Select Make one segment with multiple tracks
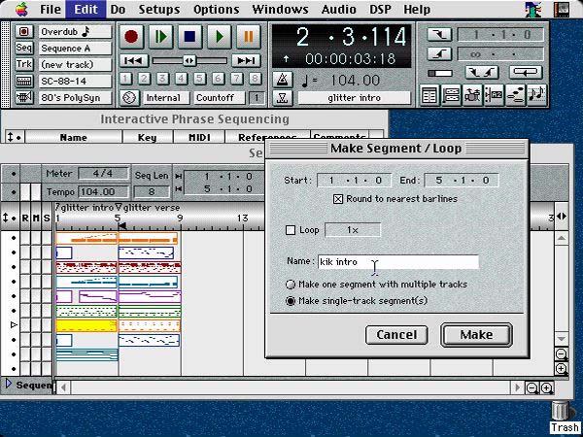 click(x=291, y=285)
